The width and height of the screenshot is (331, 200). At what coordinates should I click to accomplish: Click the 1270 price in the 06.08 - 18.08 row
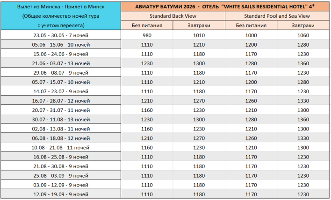[199, 138]
